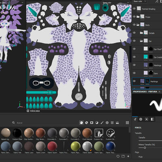The width and height of the screenshot is (162, 162).
Task: Click the Tamaño brush size slider
Action: (150, 141)
